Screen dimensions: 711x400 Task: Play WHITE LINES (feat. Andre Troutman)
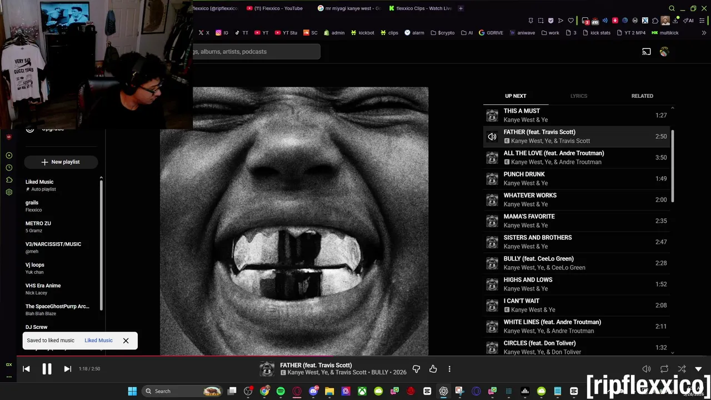pyautogui.click(x=577, y=327)
